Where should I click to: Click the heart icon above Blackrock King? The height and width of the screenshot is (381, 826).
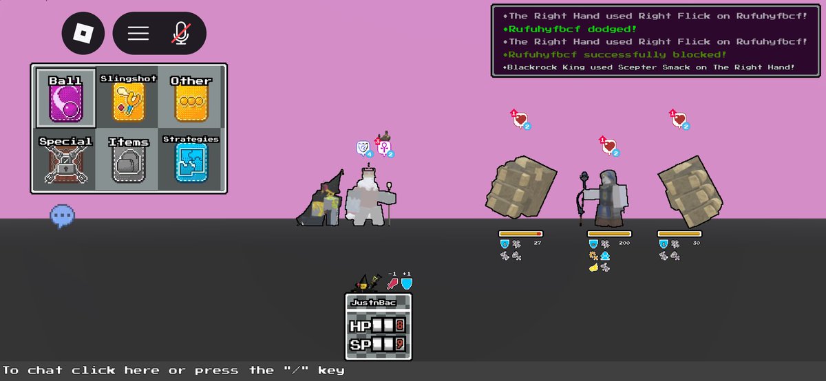click(608, 145)
